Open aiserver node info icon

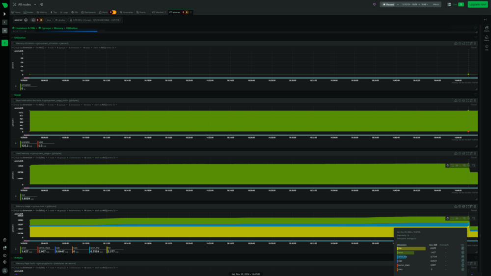(x=26, y=20)
